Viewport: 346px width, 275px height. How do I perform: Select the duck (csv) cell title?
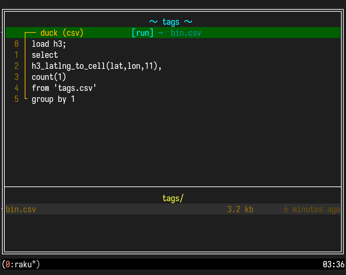pos(62,33)
